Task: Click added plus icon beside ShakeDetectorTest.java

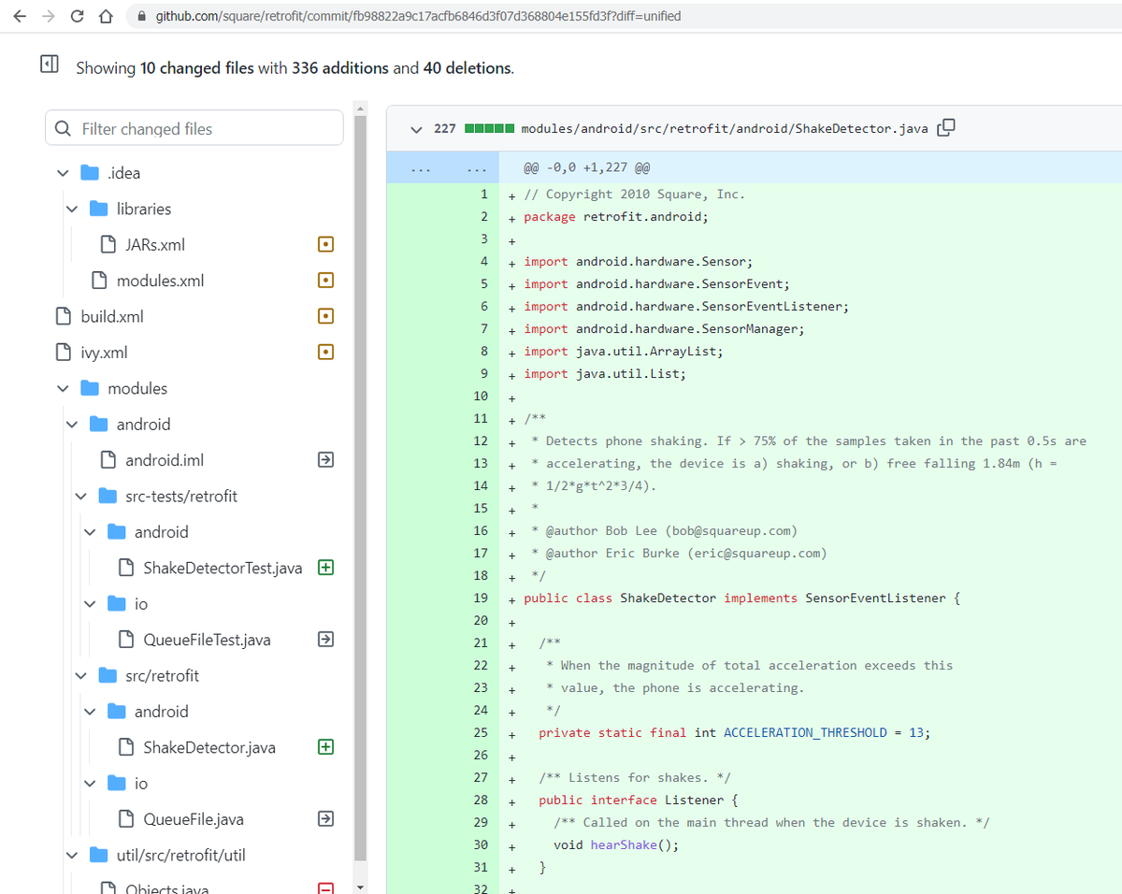Action: (x=325, y=568)
